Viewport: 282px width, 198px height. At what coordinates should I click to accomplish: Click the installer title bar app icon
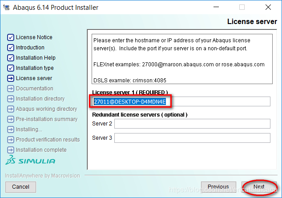[6, 8]
